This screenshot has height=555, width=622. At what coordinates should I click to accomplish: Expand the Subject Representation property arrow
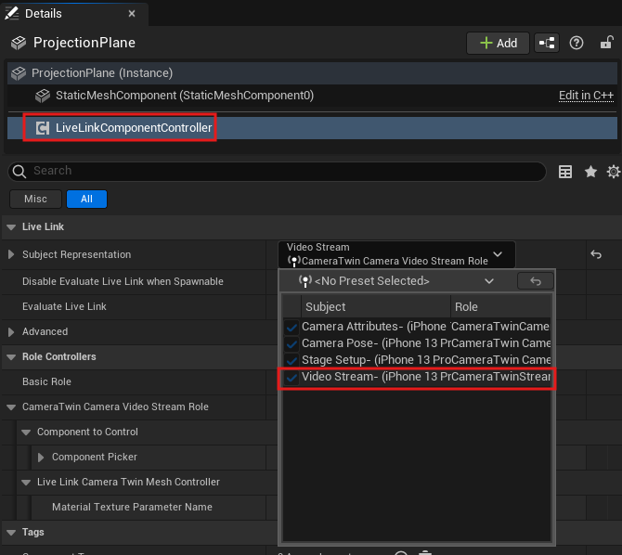click(11, 254)
